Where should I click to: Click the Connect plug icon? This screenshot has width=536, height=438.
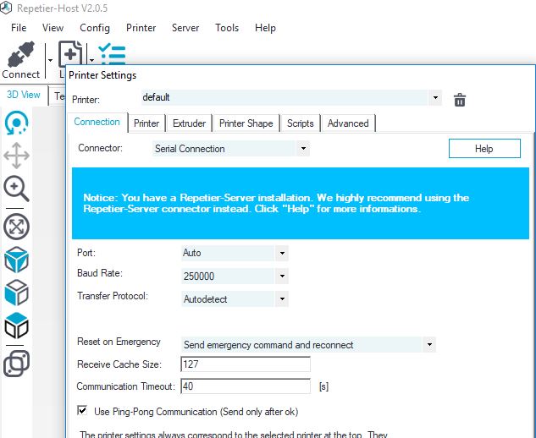tap(20, 56)
